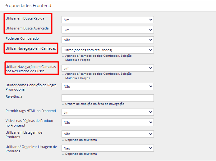
Task: Open Permitir tags HTML no Frontend dropdown
Action: pyautogui.click(x=108, y=112)
